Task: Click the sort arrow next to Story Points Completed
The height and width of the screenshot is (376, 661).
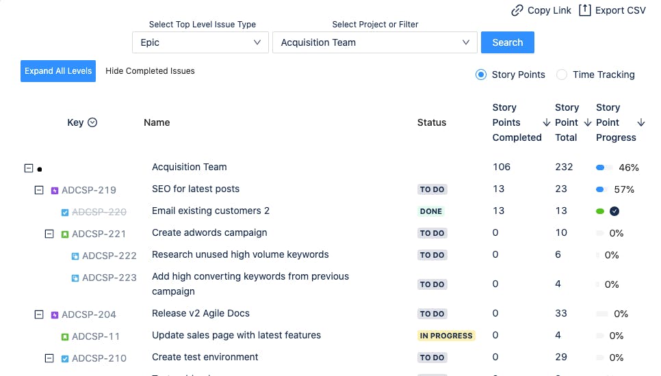Action: [546, 122]
